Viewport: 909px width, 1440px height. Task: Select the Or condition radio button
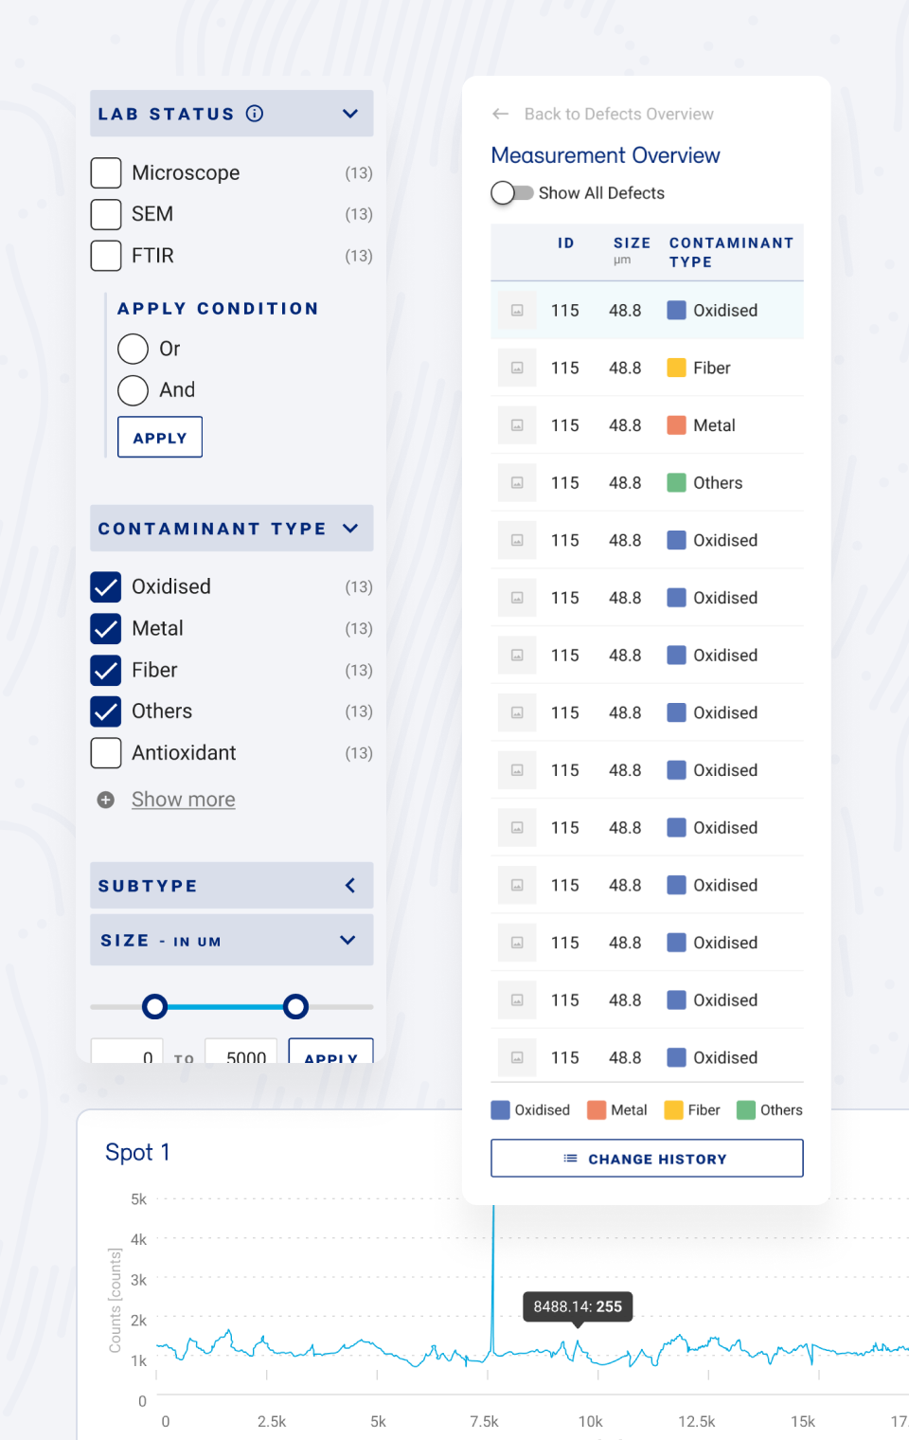pyautogui.click(x=134, y=349)
